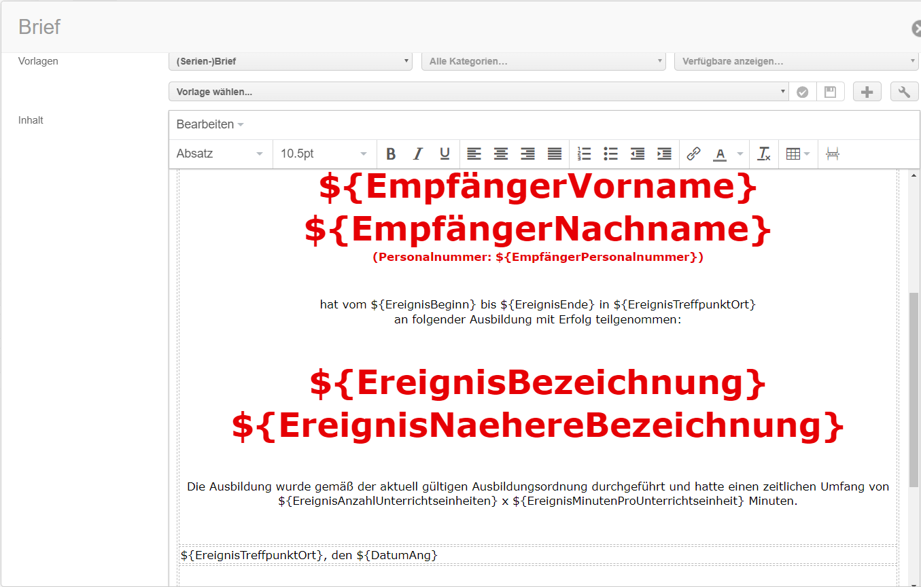The image size is (921, 587).
Task: Toggle italic formatting
Action: point(418,154)
